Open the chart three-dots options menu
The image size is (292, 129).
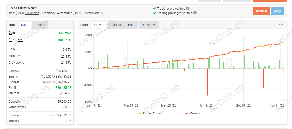click(281, 24)
